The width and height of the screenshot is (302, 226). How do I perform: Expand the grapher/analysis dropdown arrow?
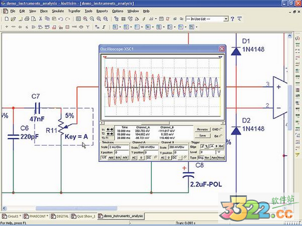(x=156, y=19)
